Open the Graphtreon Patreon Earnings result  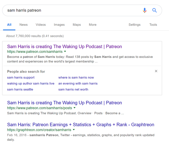81,124
